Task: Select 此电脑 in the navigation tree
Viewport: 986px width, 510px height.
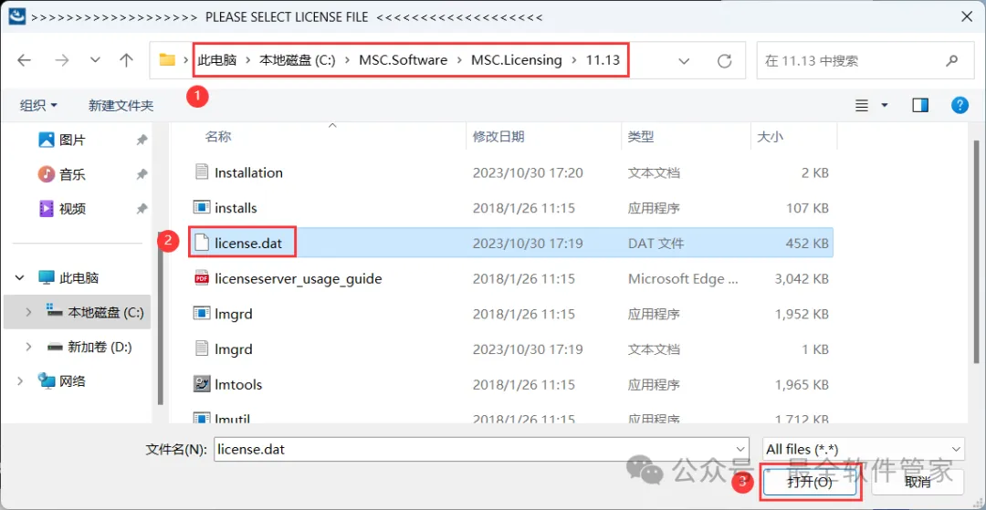Action: coord(68,277)
